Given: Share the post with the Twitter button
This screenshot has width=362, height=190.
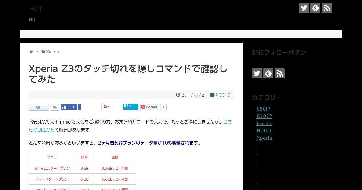Looking at the screenshot, I should pos(39,107).
